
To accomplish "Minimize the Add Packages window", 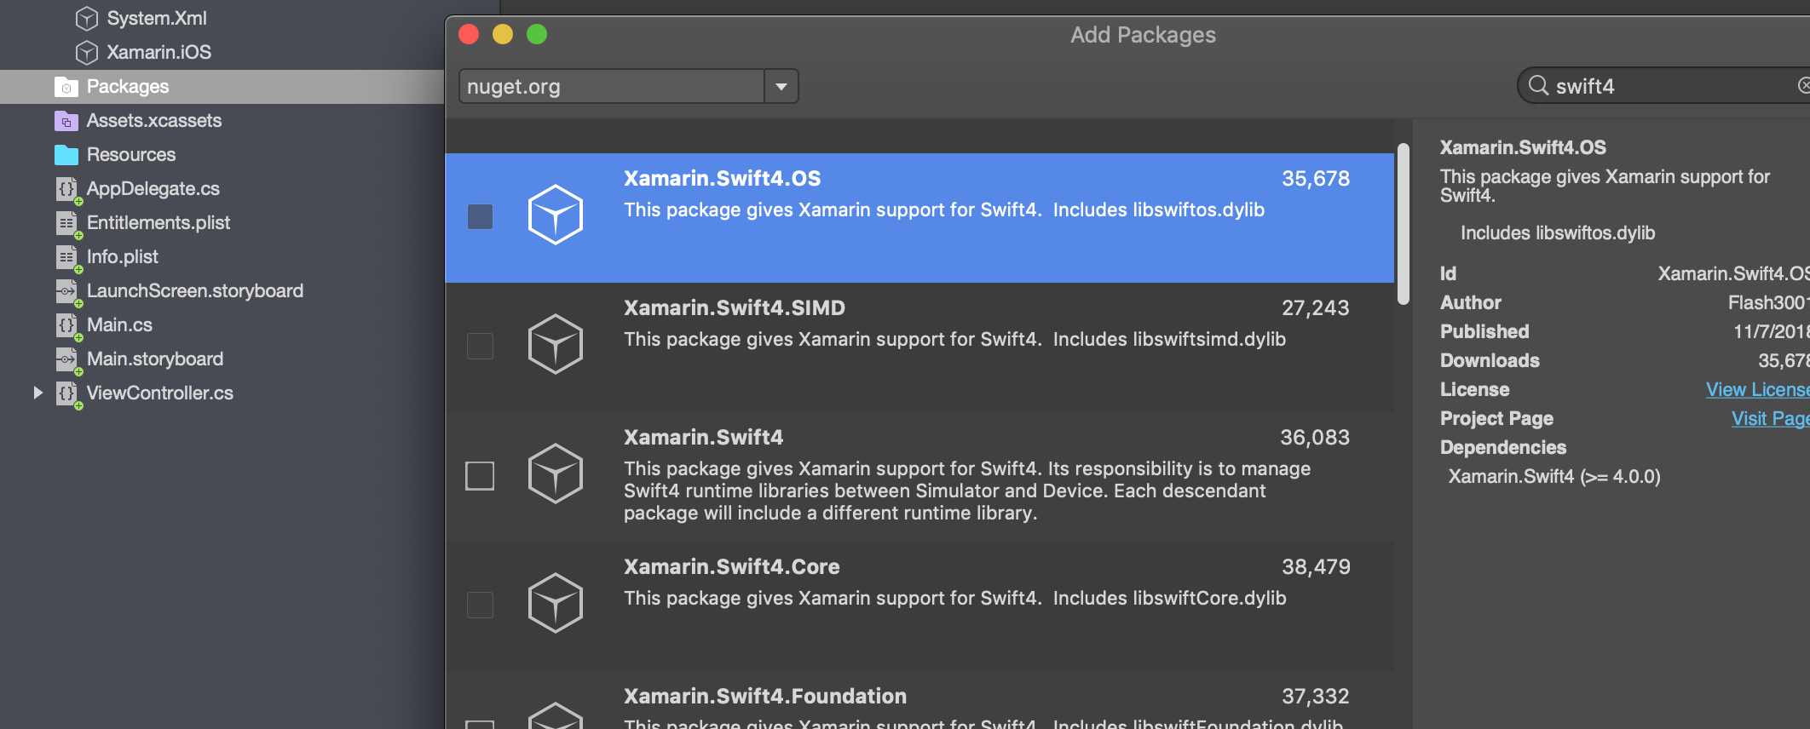I will (503, 34).
